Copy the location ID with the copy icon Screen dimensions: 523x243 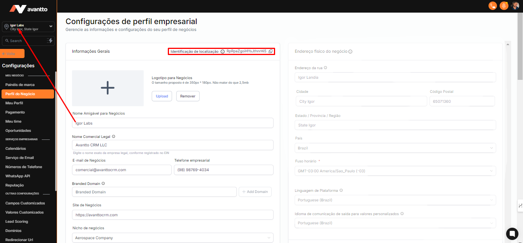click(x=271, y=51)
